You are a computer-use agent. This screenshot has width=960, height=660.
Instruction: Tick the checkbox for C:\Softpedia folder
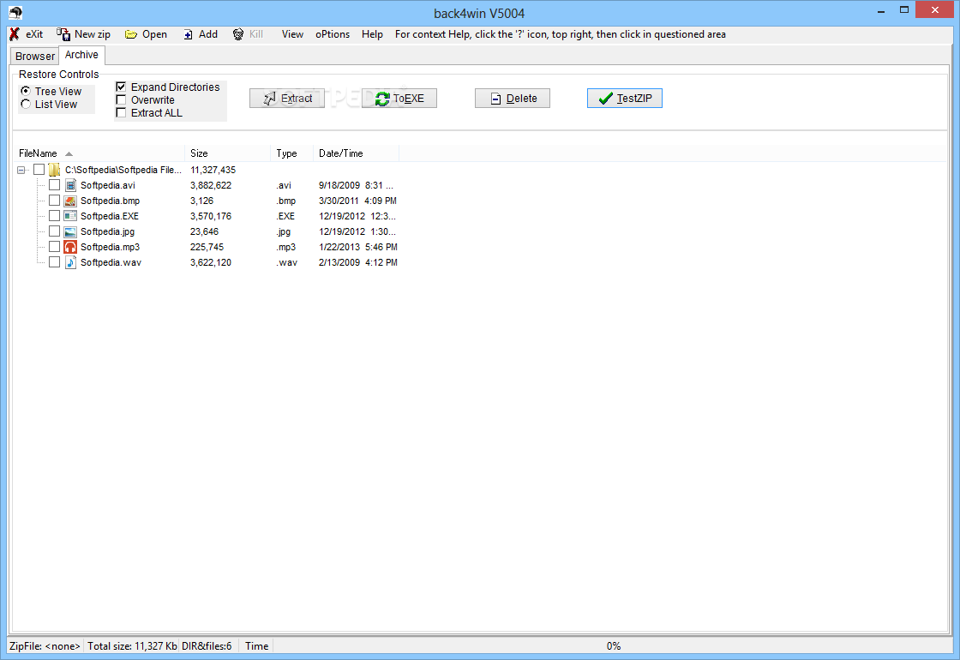39,170
